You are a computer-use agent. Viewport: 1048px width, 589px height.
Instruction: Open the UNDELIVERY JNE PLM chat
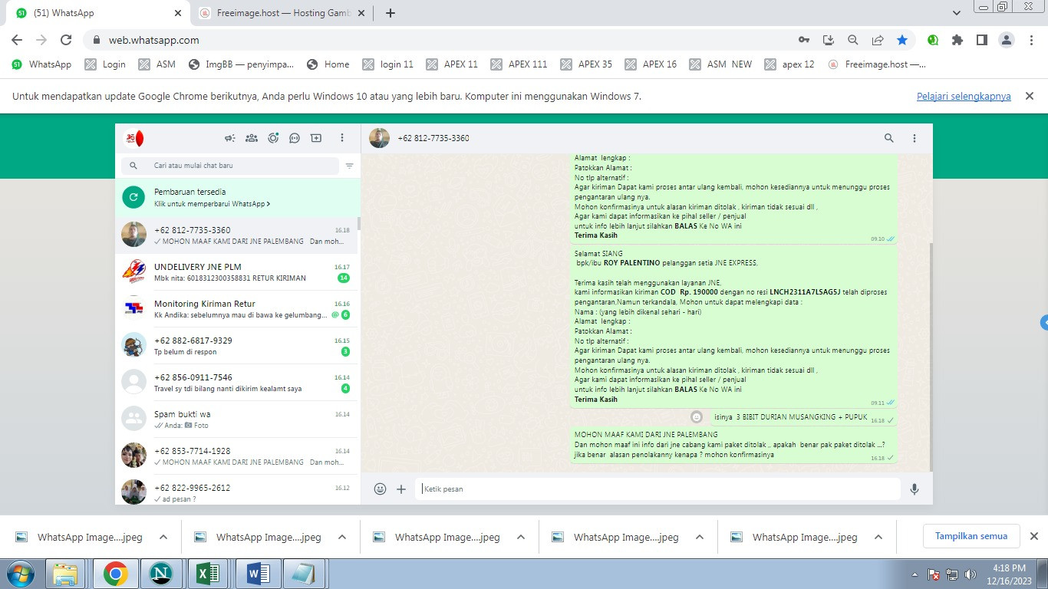click(x=237, y=272)
